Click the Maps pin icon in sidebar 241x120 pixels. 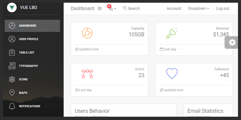tap(12, 93)
